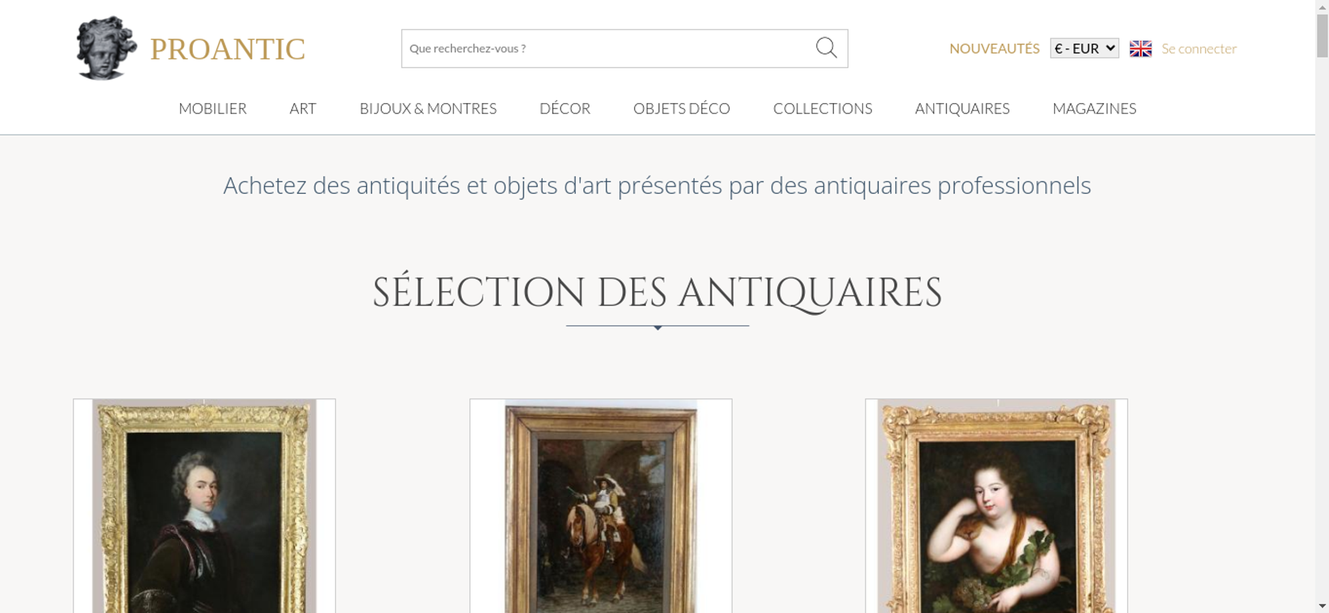Screen dimensions: 1329x613
Task: Click the magnifying glass search icon
Action: [x=826, y=48]
